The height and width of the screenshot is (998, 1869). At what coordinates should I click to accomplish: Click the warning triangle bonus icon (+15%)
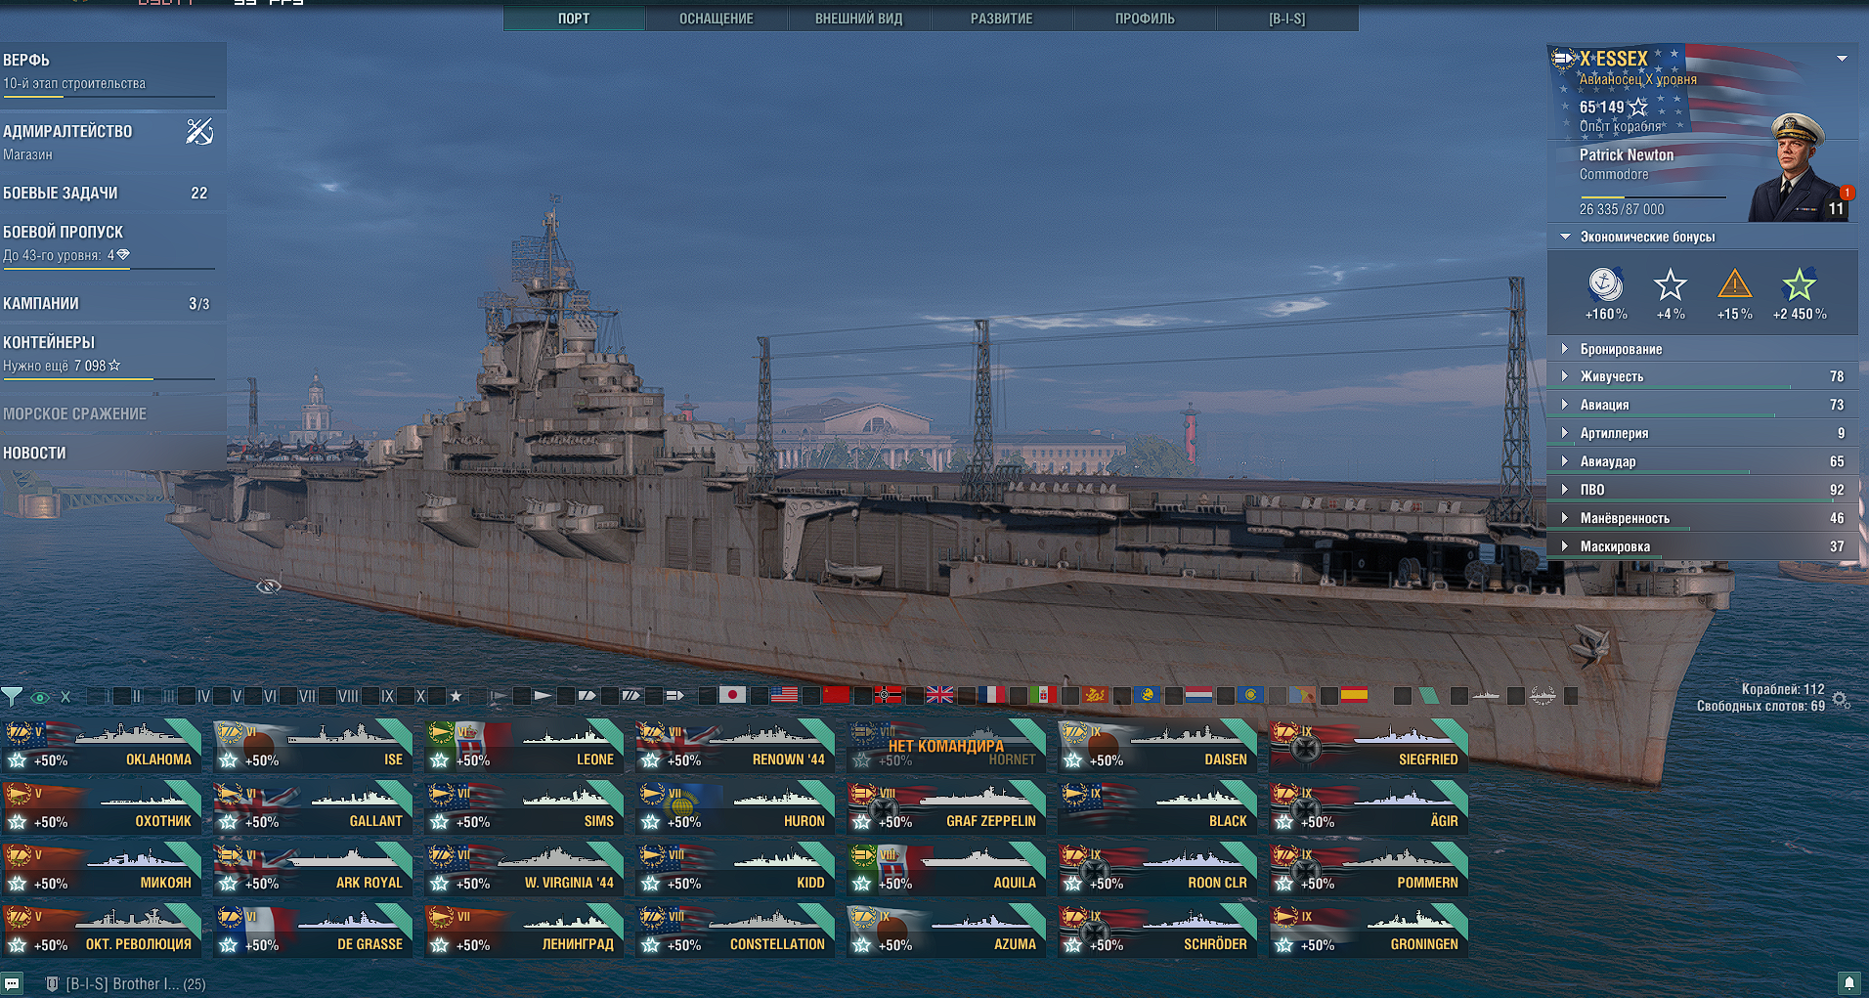click(x=1735, y=284)
